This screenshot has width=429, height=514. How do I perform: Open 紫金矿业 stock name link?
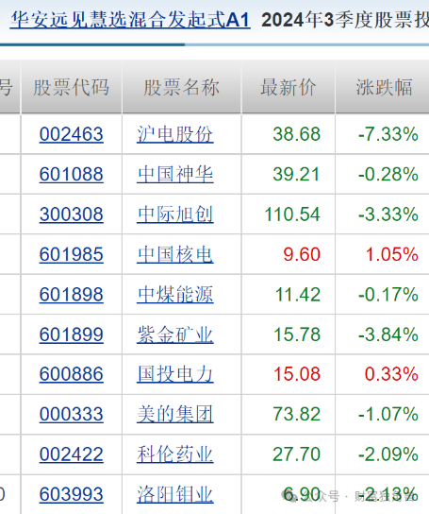pyautogui.click(x=175, y=334)
